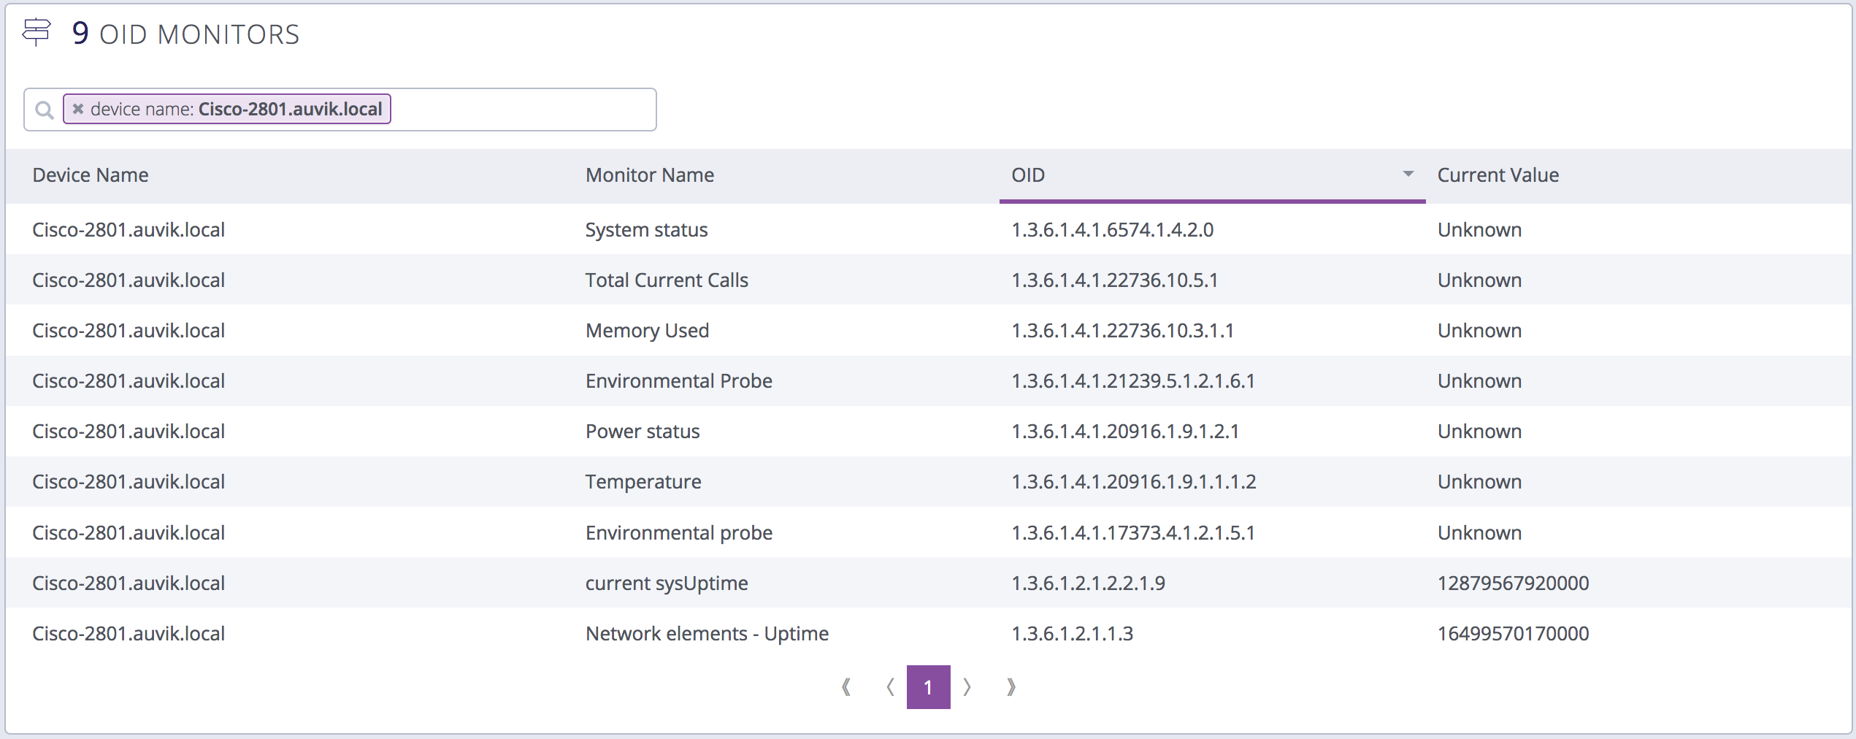Image resolution: width=1856 pixels, height=739 pixels.
Task: Click device name in Power status row
Action: pos(129,432)
